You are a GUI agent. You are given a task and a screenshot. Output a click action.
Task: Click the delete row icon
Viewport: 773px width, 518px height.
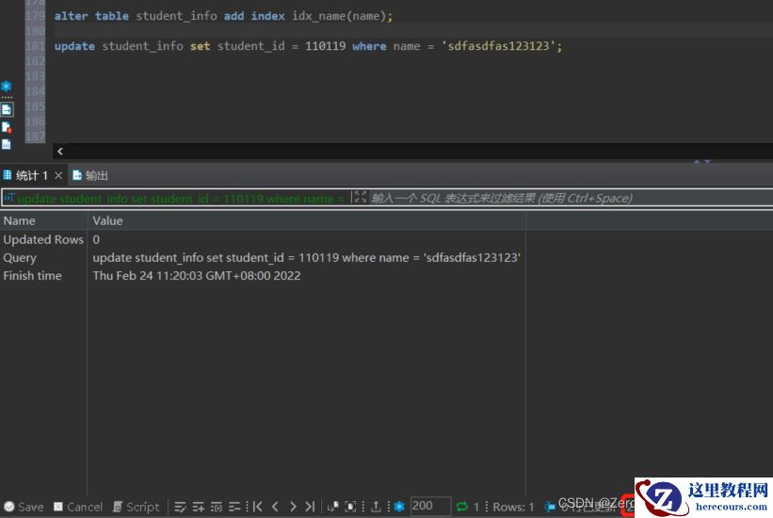[x=234, y=507]
